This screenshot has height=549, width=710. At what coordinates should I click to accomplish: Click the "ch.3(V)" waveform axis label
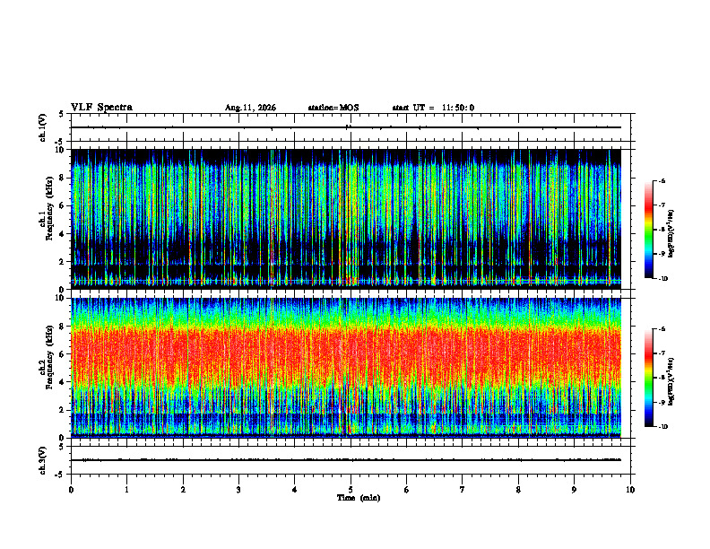43,460
